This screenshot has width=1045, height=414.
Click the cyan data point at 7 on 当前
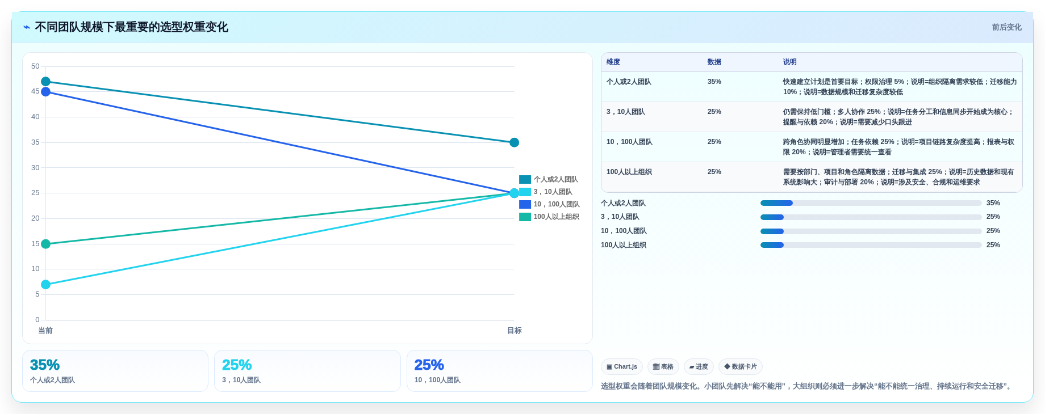click(x=46, y=285)
